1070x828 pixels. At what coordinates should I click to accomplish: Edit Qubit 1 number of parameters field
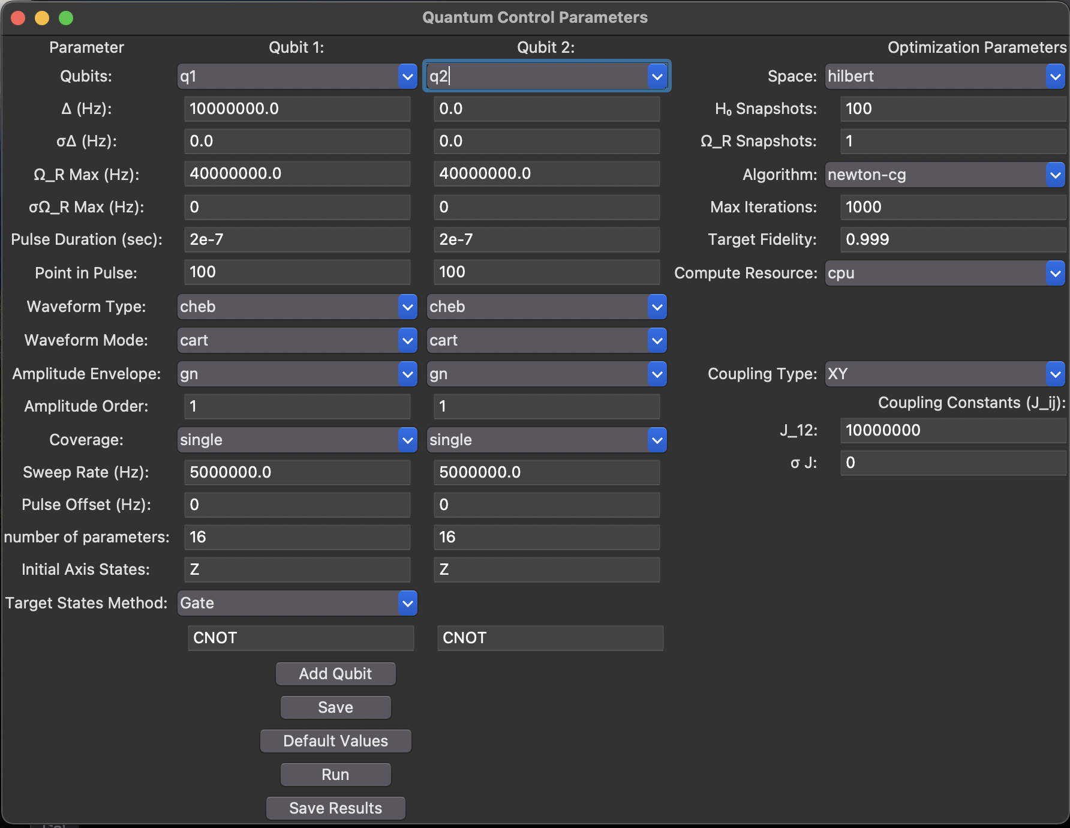pyautogui.click(x=297, y=537)
